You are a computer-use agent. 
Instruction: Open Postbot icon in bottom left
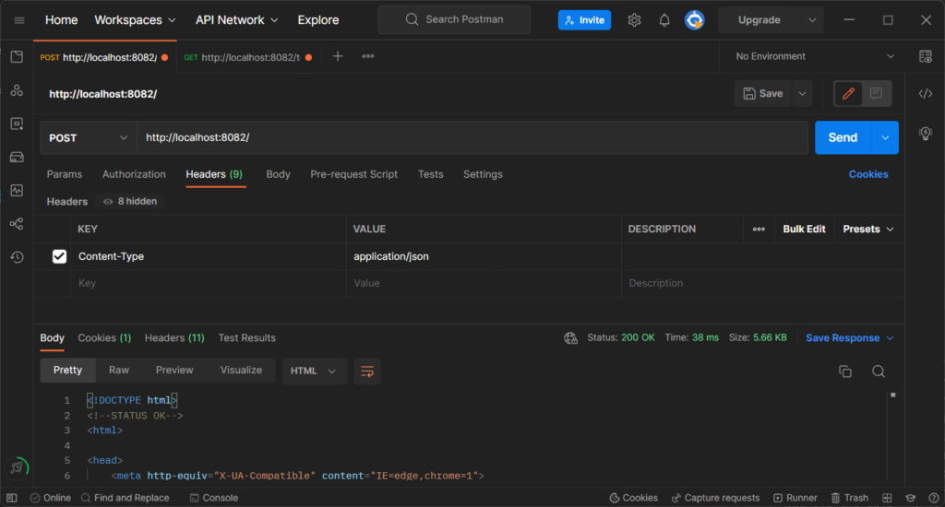click(x=17, y=467)
